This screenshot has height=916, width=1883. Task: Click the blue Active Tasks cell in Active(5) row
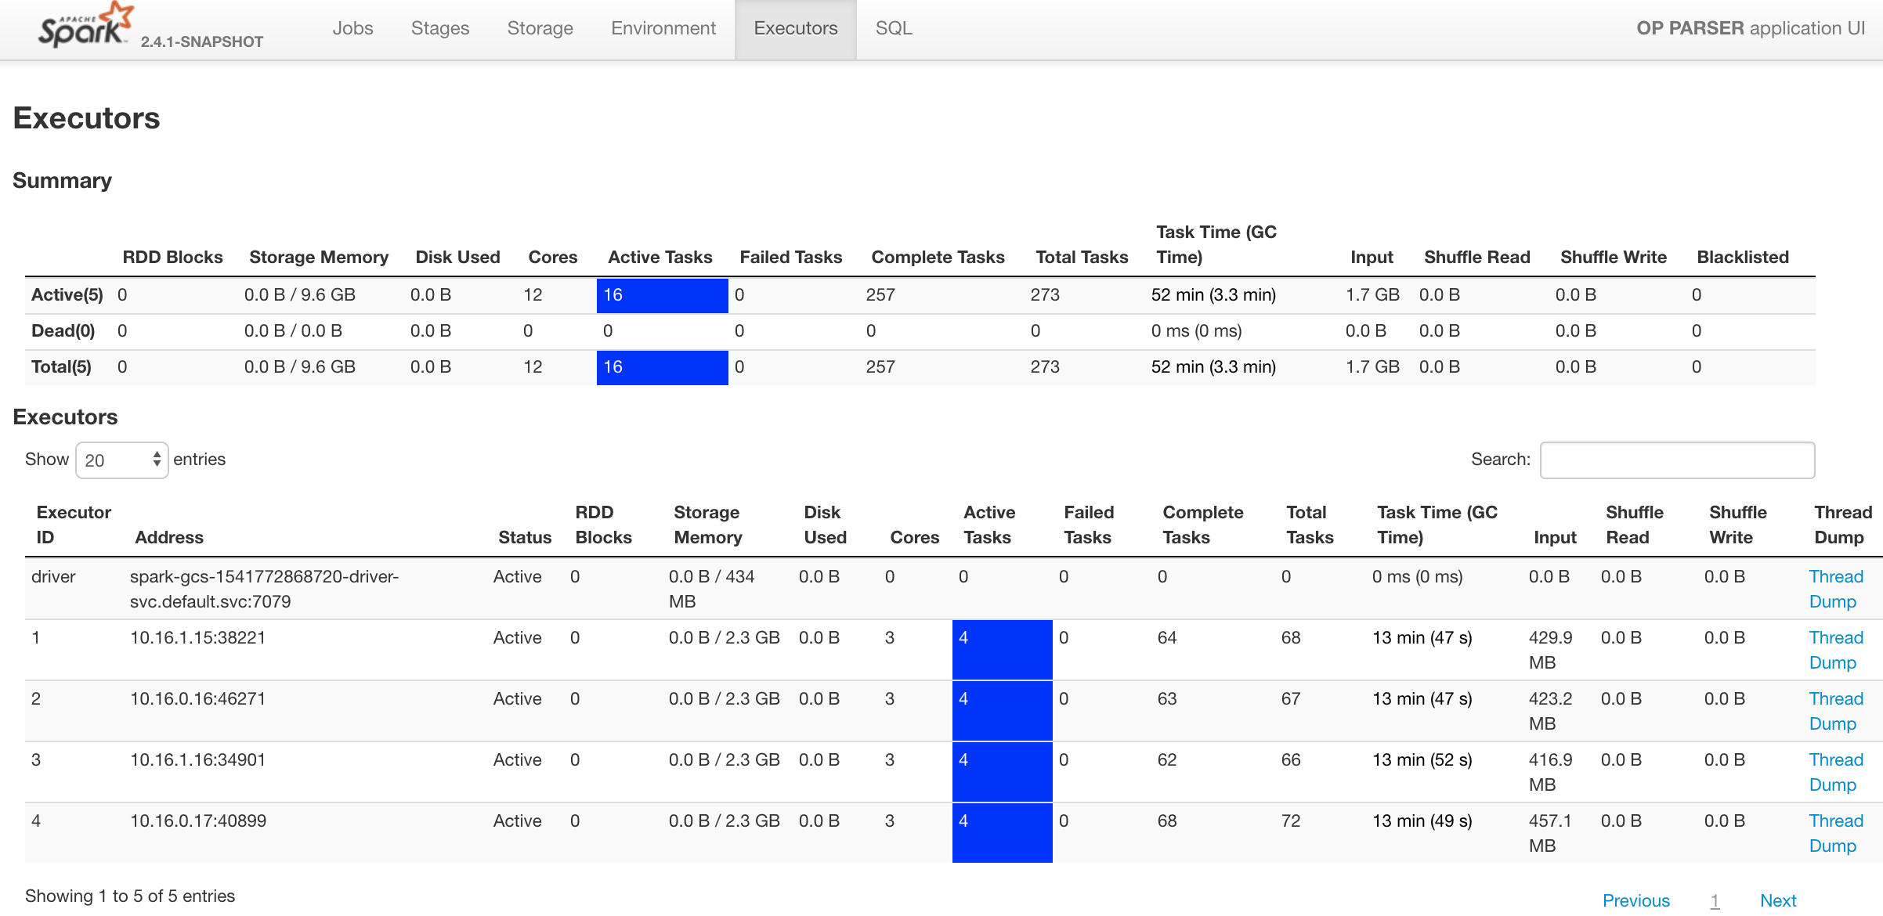pyautogui.click(x=663, y=295)
